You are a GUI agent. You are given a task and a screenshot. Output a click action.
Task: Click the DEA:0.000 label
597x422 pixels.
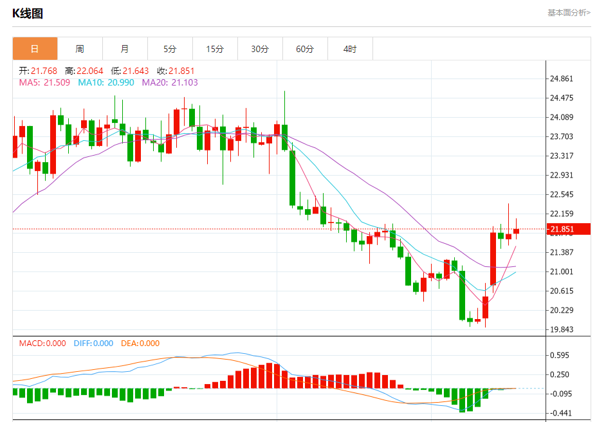click(x=140, y=343)
